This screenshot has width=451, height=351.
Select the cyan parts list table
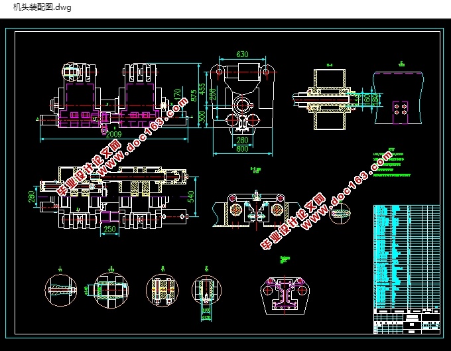click(x=407, y=257)
